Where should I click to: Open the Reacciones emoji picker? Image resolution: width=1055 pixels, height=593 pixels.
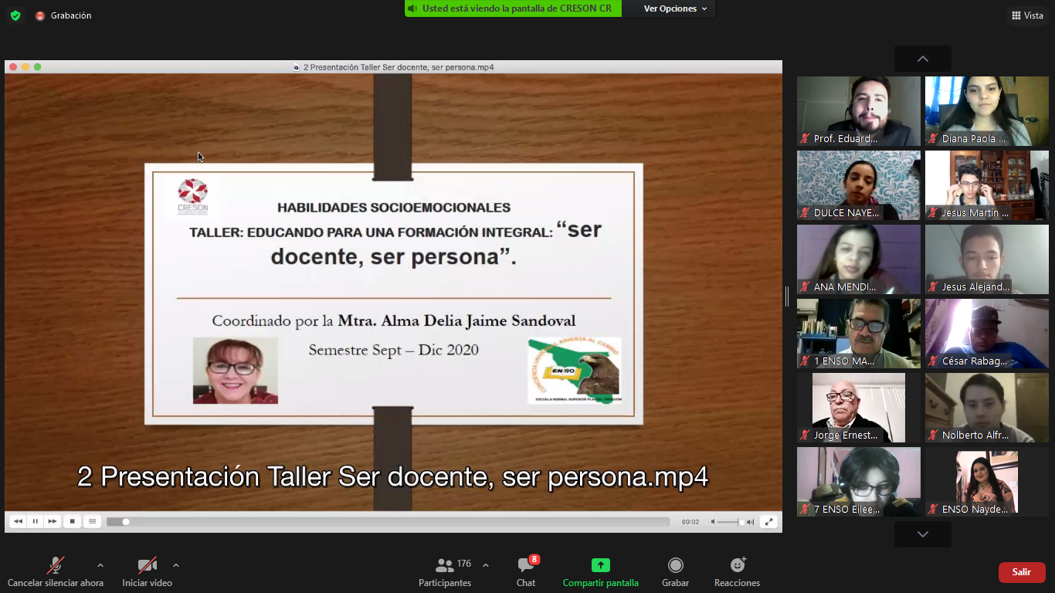[737, 566]
